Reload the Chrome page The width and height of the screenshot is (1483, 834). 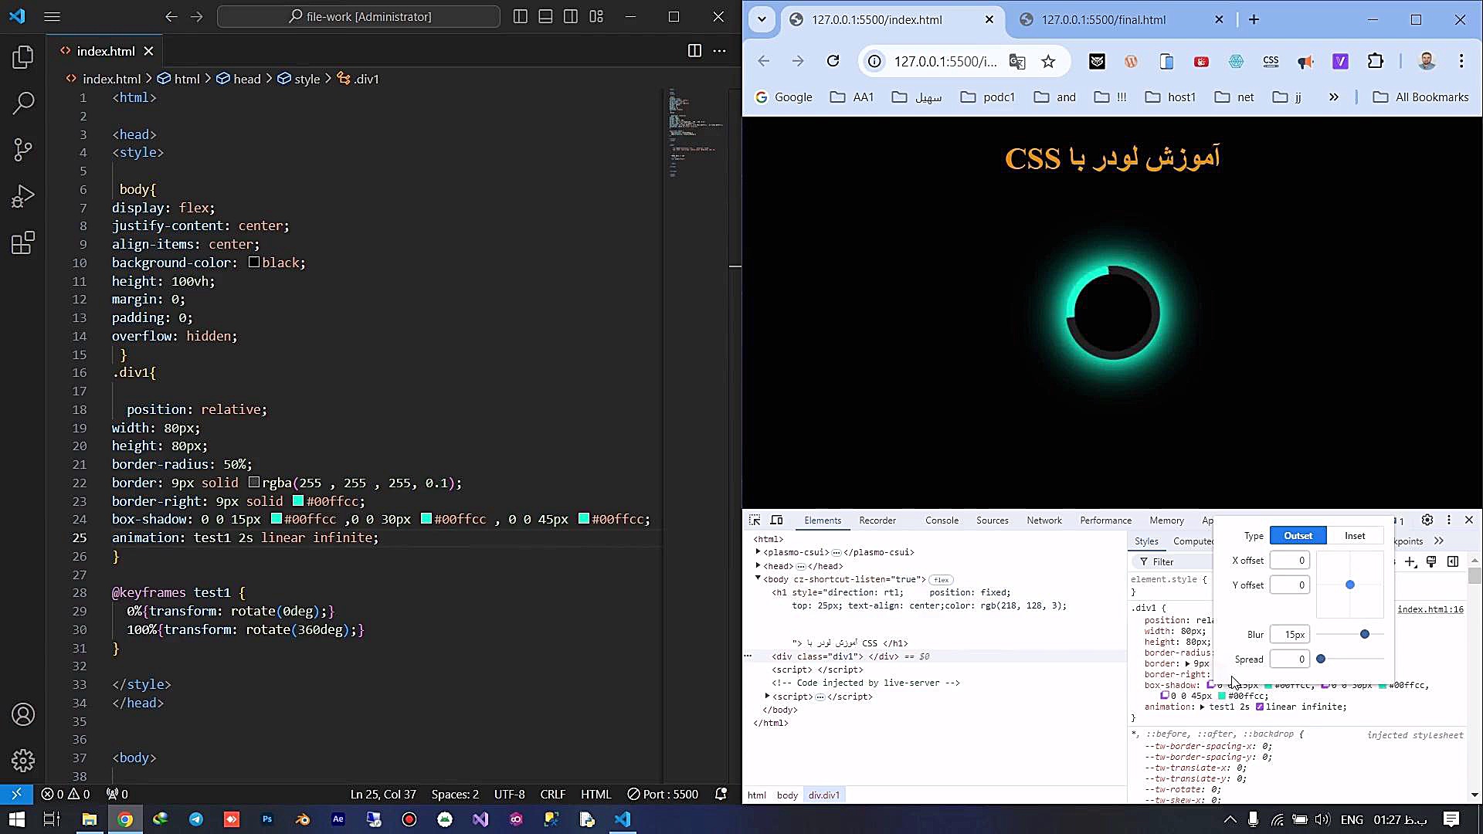[833, 61]
